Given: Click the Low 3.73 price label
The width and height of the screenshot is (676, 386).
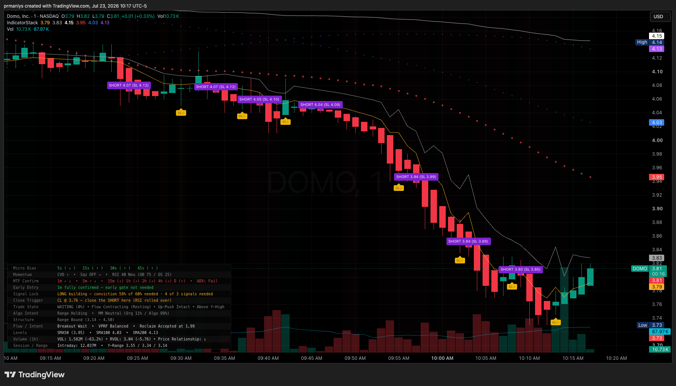Looking at the screenshot, I should pyautogui.click(x=650, y=325).
